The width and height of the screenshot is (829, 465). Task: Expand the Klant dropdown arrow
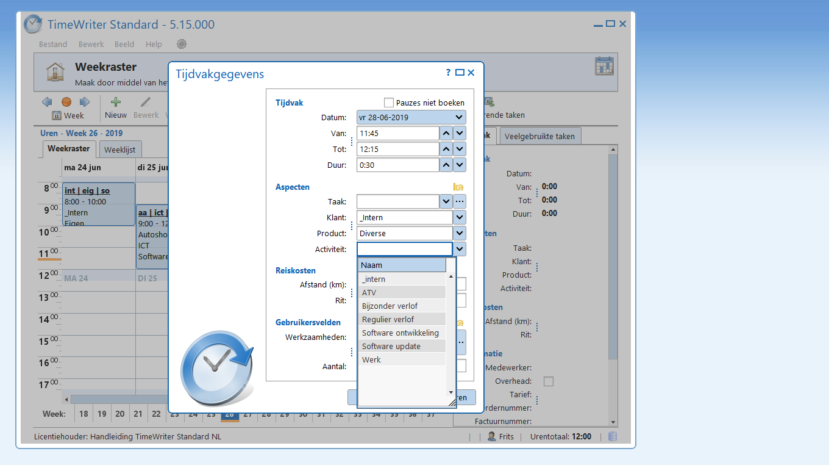click(460, 217)
